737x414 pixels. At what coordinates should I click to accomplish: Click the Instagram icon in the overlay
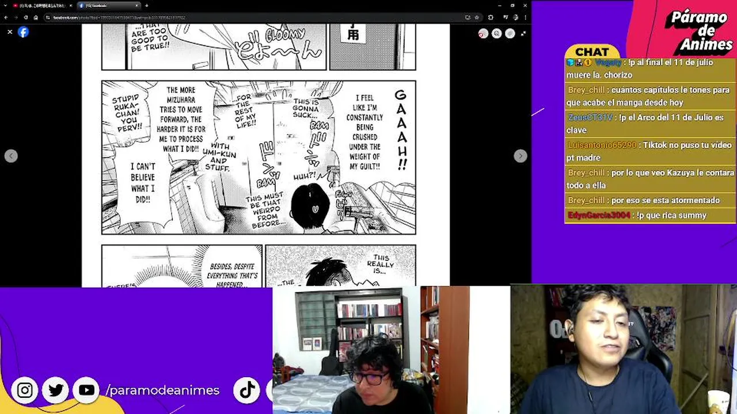(25, 390)
